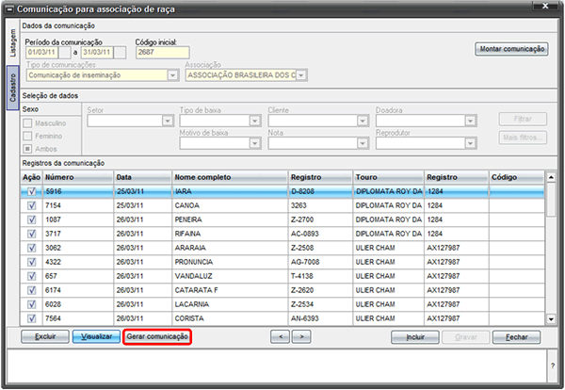Open the window system menu icon
This screenshot has height=390, width=565.
tap(10, 9)
